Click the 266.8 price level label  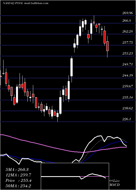(126, 20)
